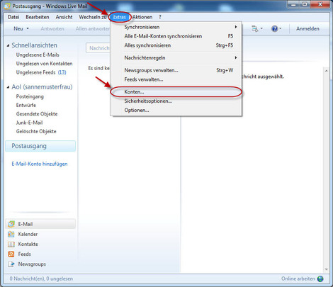Click the globe icon in status bar
The height and width of the screenshot is (287, 333).
(320, 278)
